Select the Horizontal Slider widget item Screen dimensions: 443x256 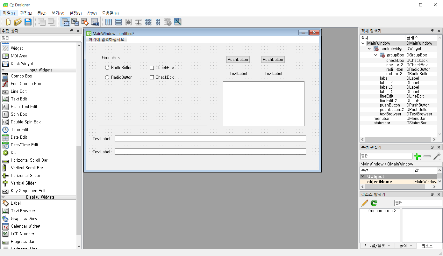tap(25, 175)
